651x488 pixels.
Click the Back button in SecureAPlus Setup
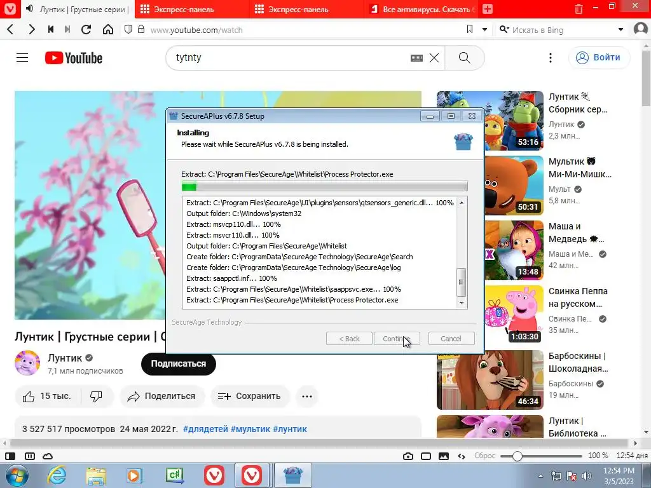pos(349,339)
